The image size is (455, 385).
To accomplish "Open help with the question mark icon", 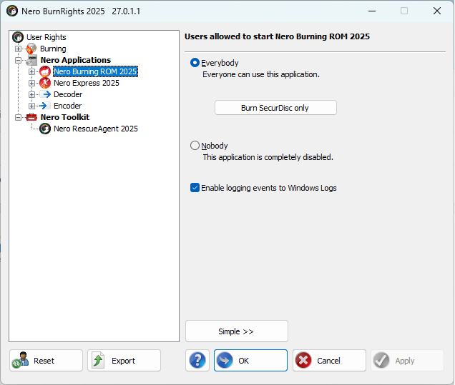I will click(x=197, y=361).
